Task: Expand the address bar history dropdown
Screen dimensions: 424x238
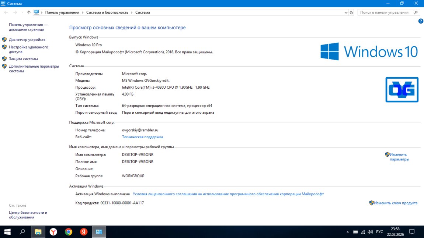Action: 346,13
